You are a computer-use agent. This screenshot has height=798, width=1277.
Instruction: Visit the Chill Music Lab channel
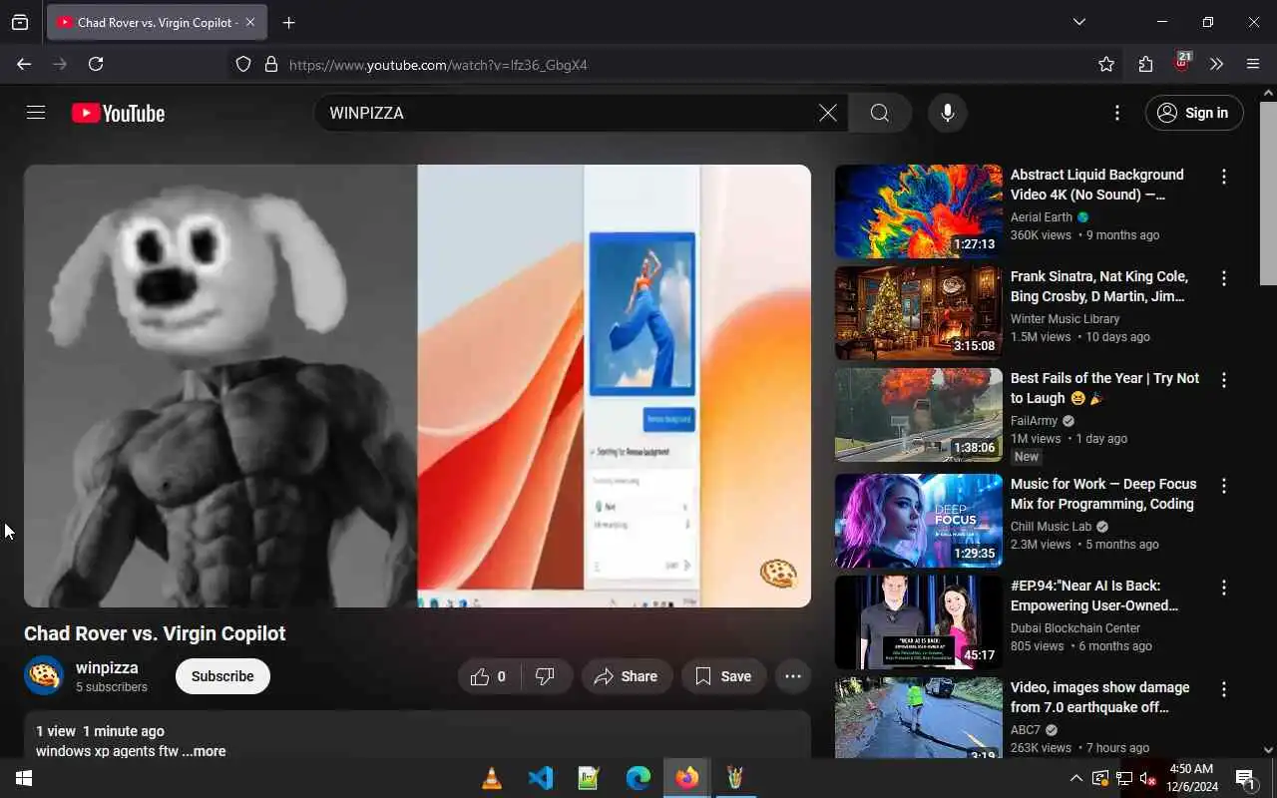1052,526
